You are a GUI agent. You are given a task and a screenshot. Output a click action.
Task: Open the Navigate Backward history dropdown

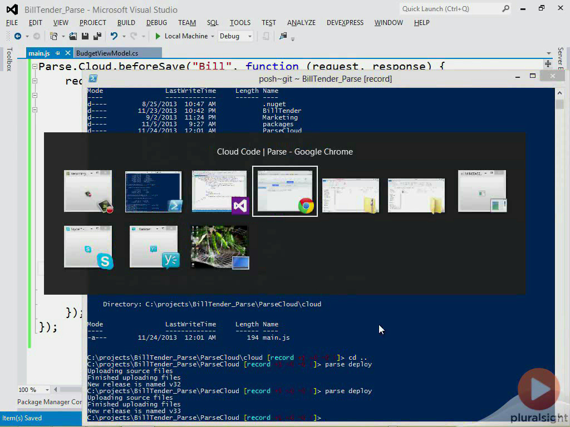tap(27, 36)
